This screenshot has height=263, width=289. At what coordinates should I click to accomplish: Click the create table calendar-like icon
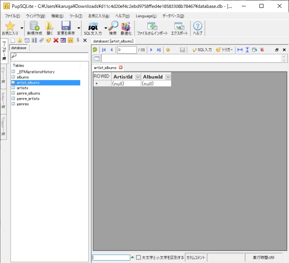click(x=27, y=40)
